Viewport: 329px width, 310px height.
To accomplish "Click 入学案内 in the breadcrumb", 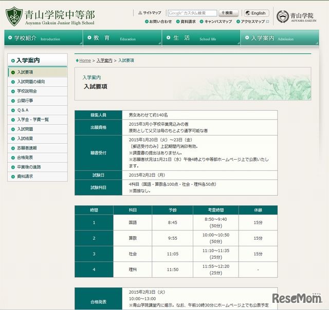I will (x=104, y=61).
